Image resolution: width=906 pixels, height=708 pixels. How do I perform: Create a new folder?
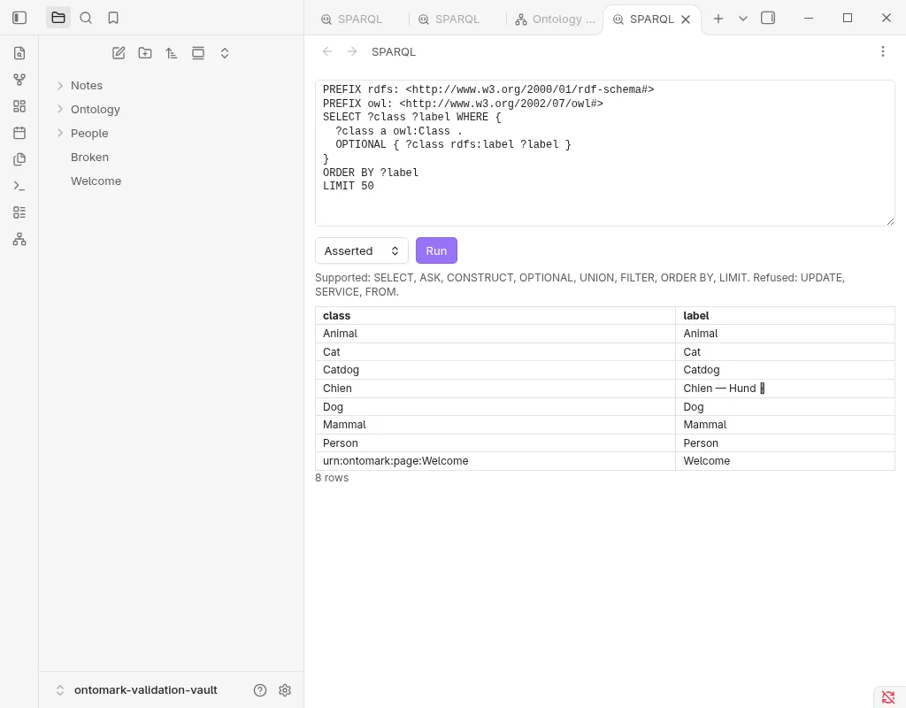click(145, 53)
